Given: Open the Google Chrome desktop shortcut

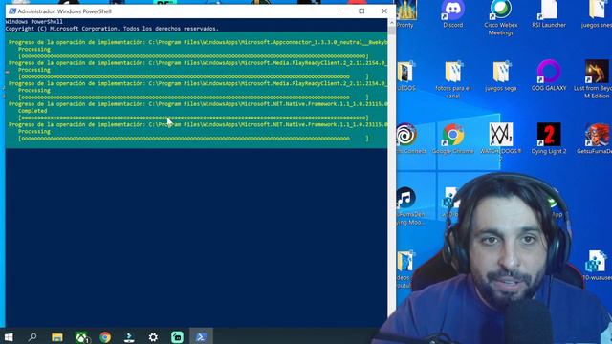Looking at the screenshot, I should (452, 139).
